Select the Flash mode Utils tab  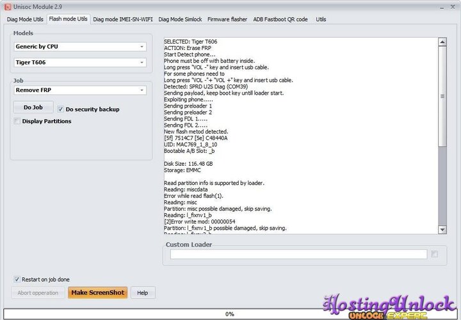[69, 19]
